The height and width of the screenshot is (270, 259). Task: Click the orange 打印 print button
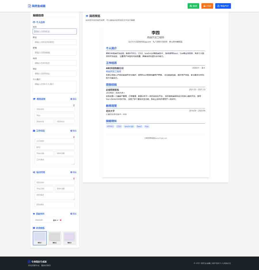pyautogui.click(x=207, y=6)
